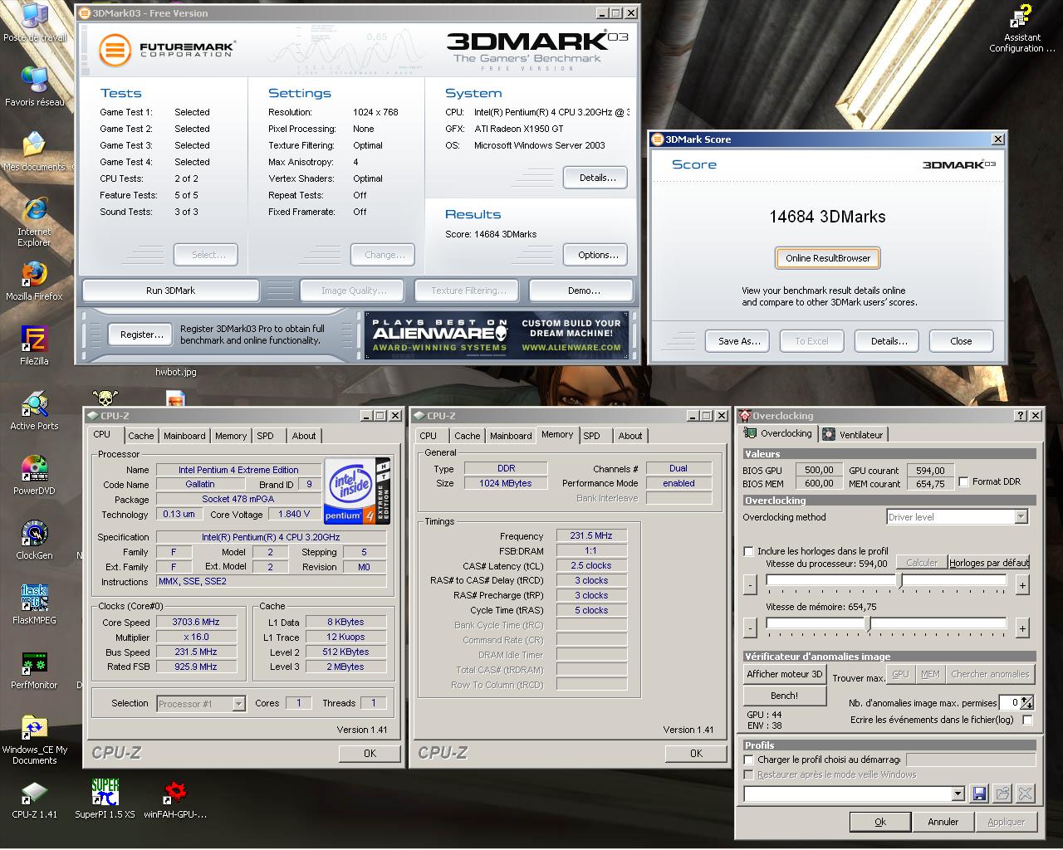The height and width of the screenshot is (850, 1063).
Task: Open Assistant Configuration desktop icon
Action: coord(1021,17)
